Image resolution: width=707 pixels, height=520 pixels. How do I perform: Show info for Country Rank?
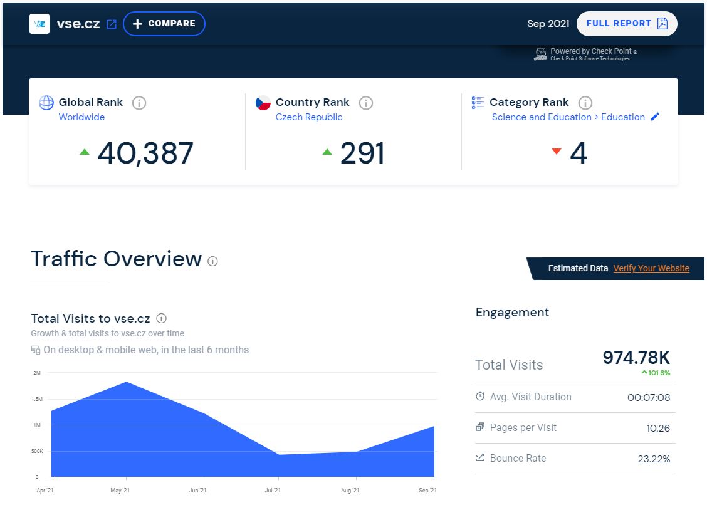pos(365,103)
